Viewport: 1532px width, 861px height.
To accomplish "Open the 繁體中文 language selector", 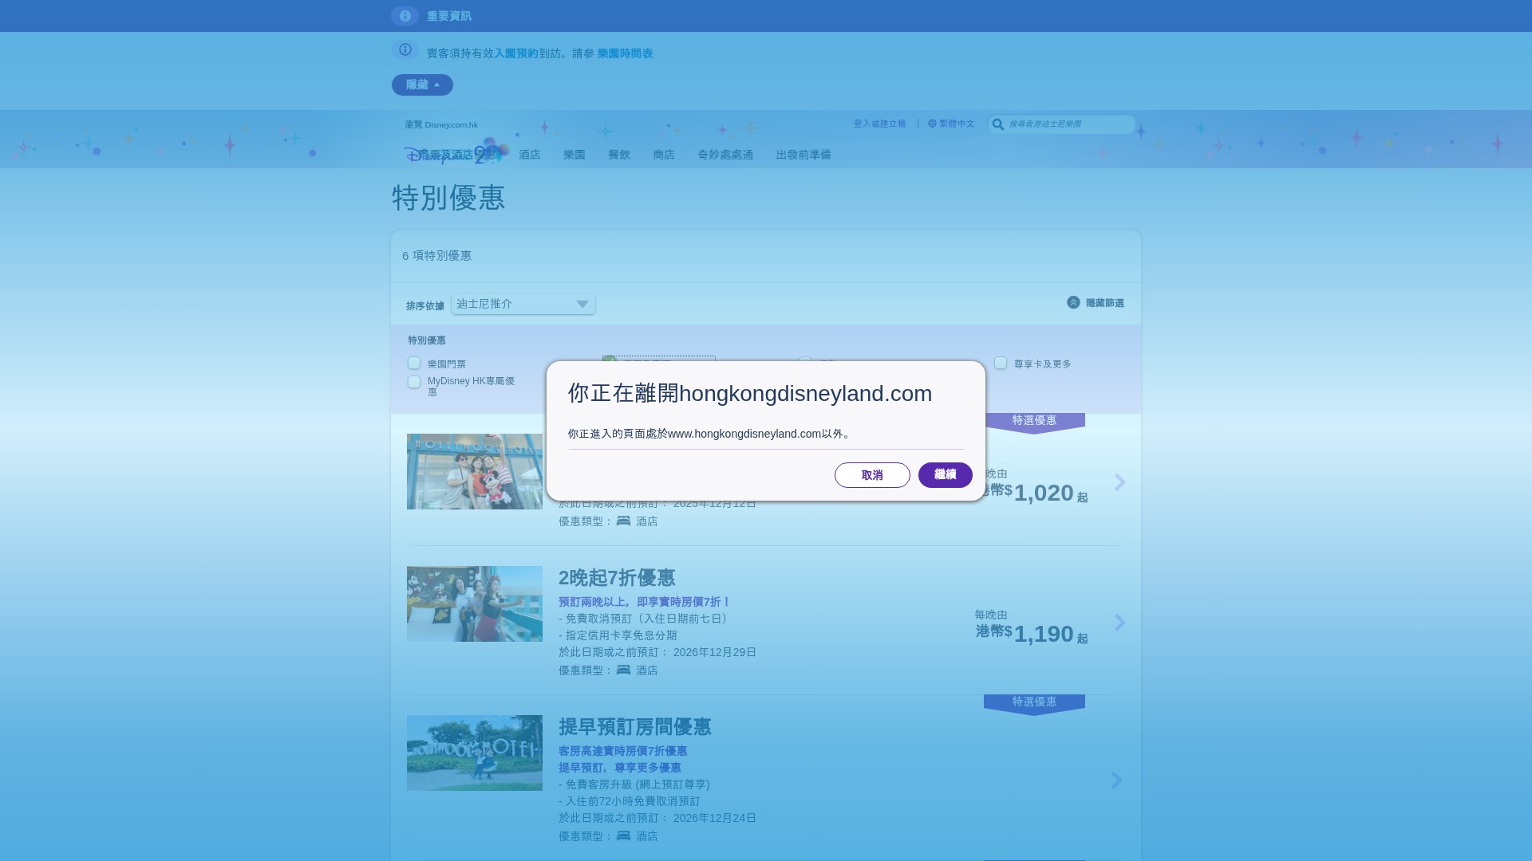I will point(957,124).
